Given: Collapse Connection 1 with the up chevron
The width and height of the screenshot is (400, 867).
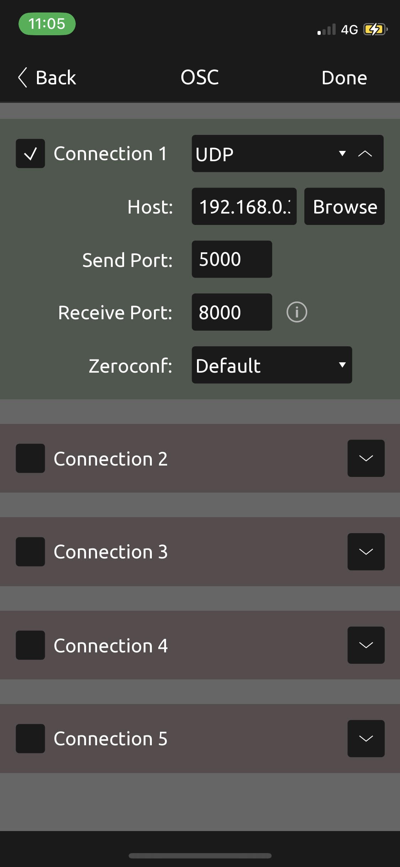Looking at the screenshot, I should pos(365,154).
